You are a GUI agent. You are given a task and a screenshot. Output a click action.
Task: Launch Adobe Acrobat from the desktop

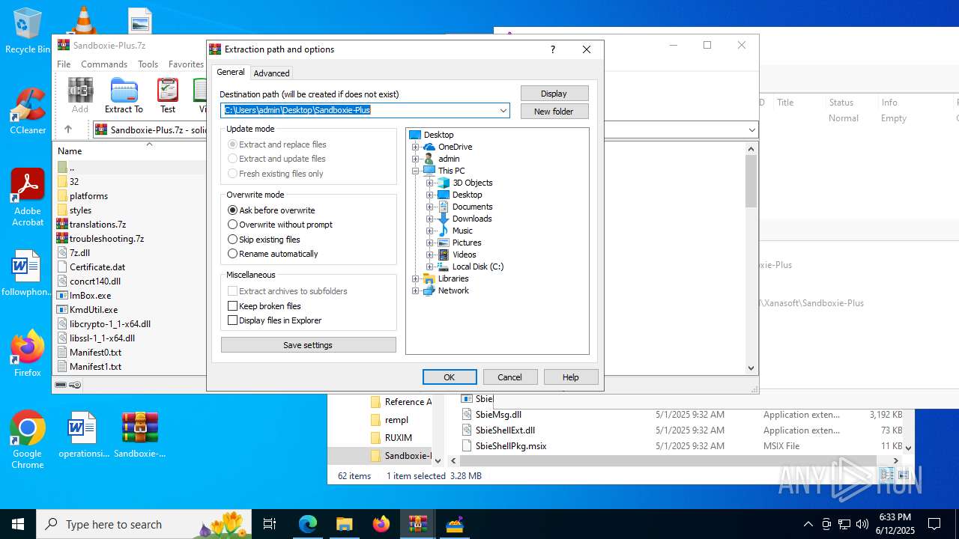28,198
